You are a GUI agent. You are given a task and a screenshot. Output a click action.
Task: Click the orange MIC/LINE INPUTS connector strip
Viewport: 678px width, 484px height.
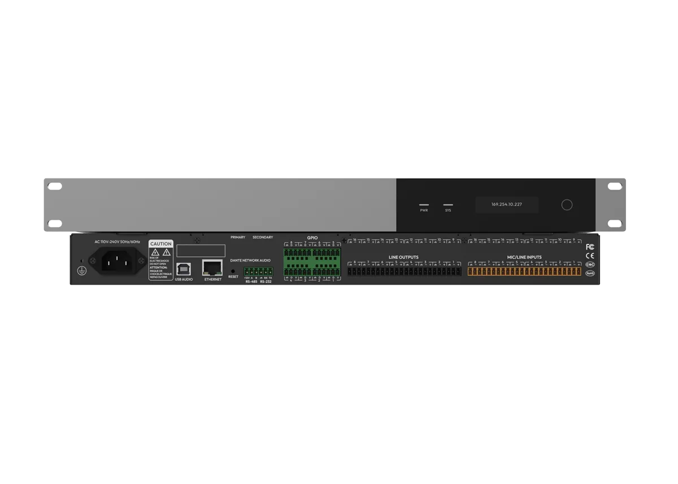[524, 272]
